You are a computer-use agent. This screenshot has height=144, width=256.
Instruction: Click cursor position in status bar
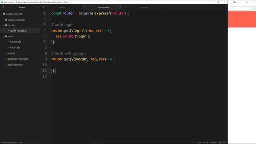tap(20, 143)
